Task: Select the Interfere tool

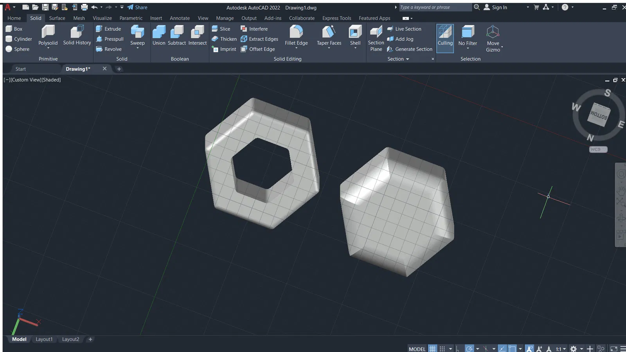Action: tap(254, 29)
